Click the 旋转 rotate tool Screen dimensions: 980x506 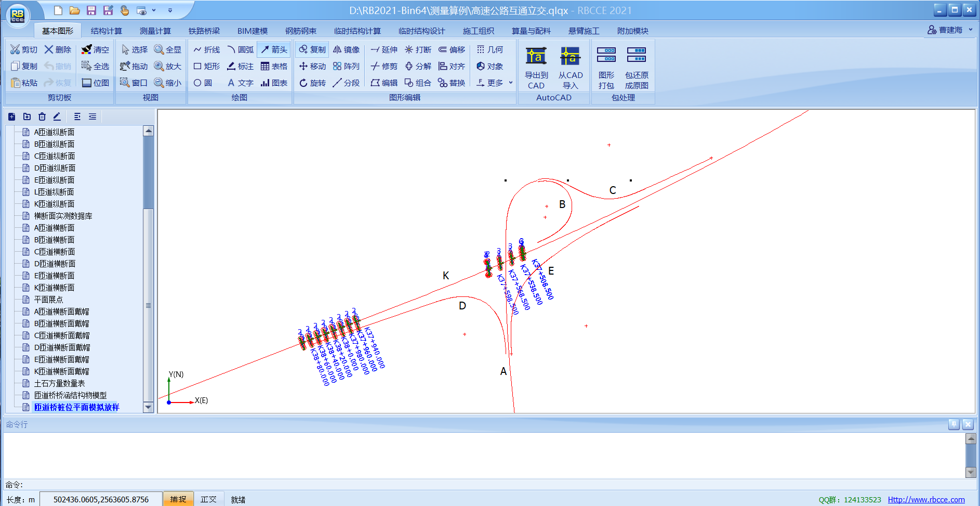(x=312, y=83)
